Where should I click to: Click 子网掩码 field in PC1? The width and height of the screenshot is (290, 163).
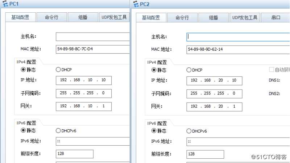point(84,93)
